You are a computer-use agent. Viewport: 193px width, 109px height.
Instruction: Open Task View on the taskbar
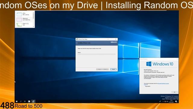tap(25, 101)
